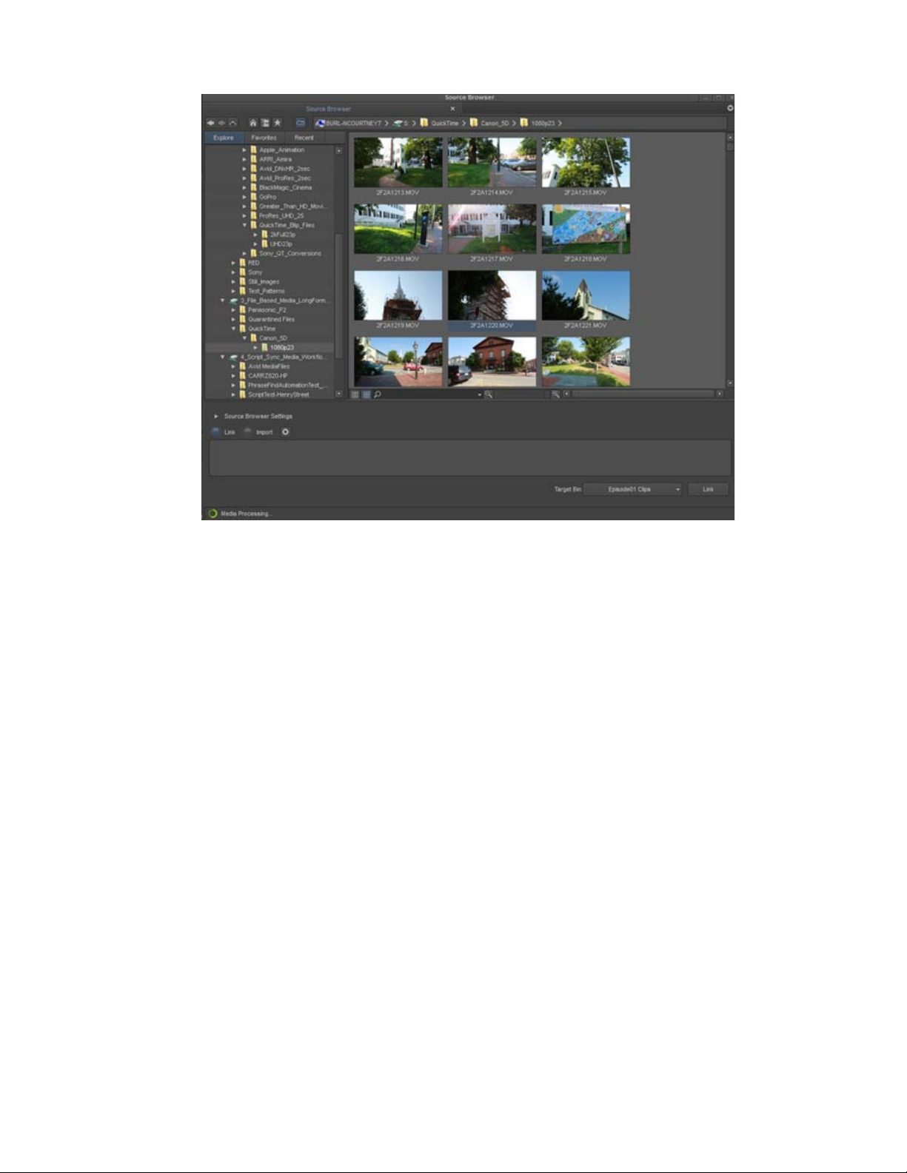Image resolution: width=907 pixels, height=1173 pixels.
Task: Expand the Panasonic_P2 folder
Action: (x=233, y=310)
